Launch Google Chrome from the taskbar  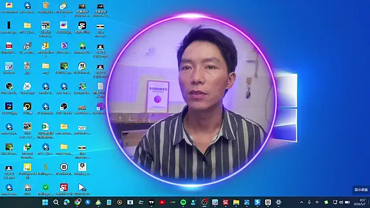77,202
